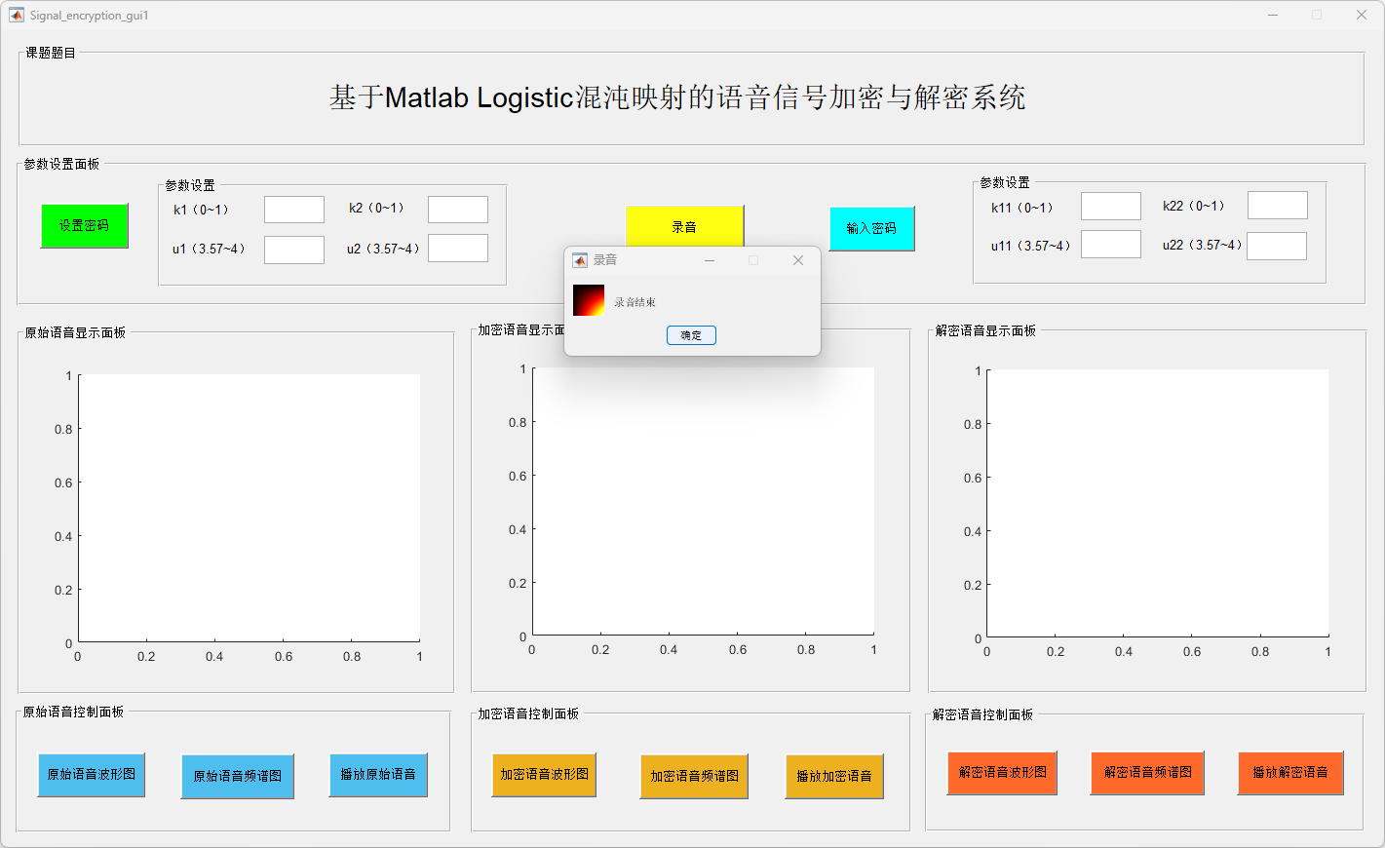1385x848 pixels.
Task: Play audio via 播放解密语音 button
Action: [1290, 773]
